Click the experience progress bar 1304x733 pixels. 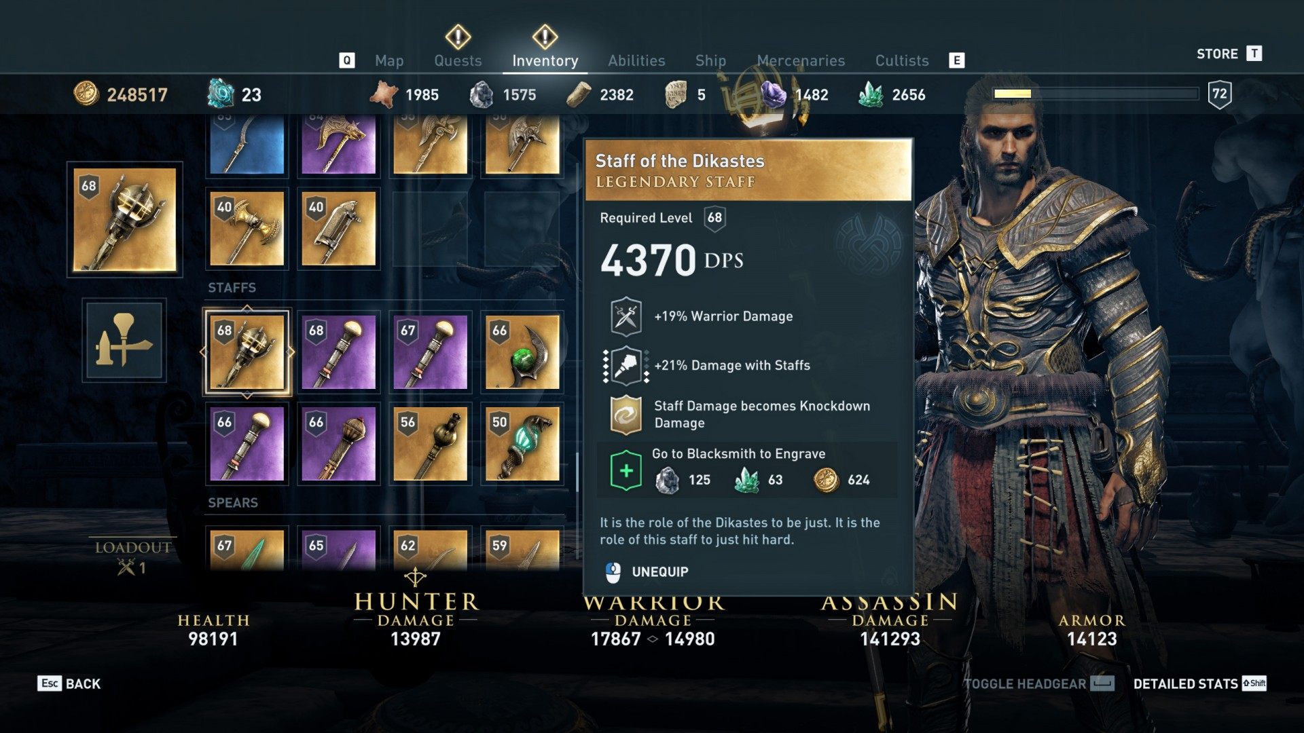1095,94
